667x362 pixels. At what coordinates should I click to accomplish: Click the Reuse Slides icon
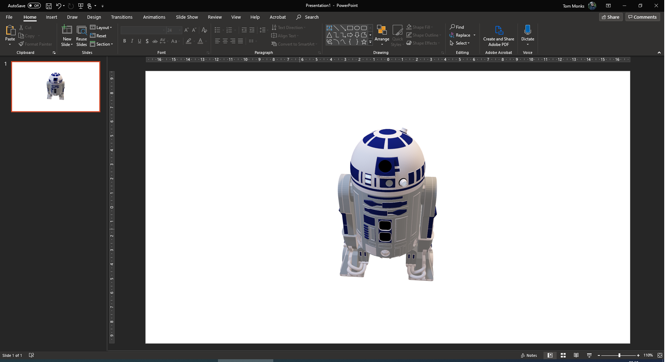point(82,30)
